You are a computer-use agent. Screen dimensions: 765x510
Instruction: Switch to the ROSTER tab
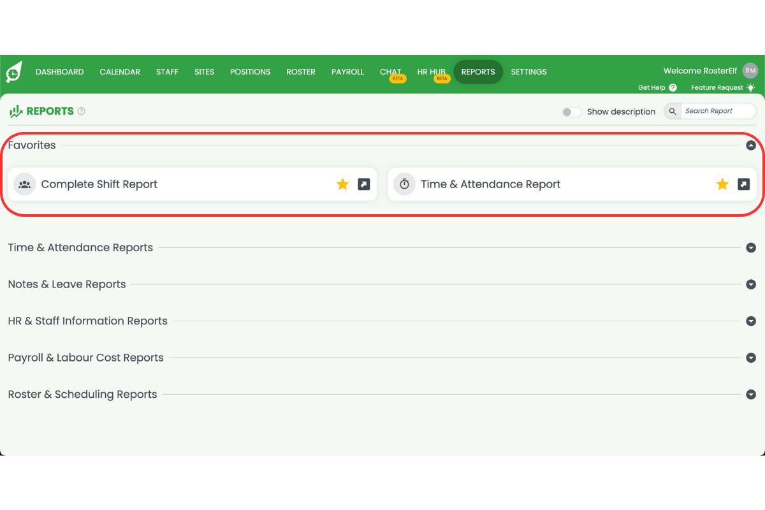(301, 71)
